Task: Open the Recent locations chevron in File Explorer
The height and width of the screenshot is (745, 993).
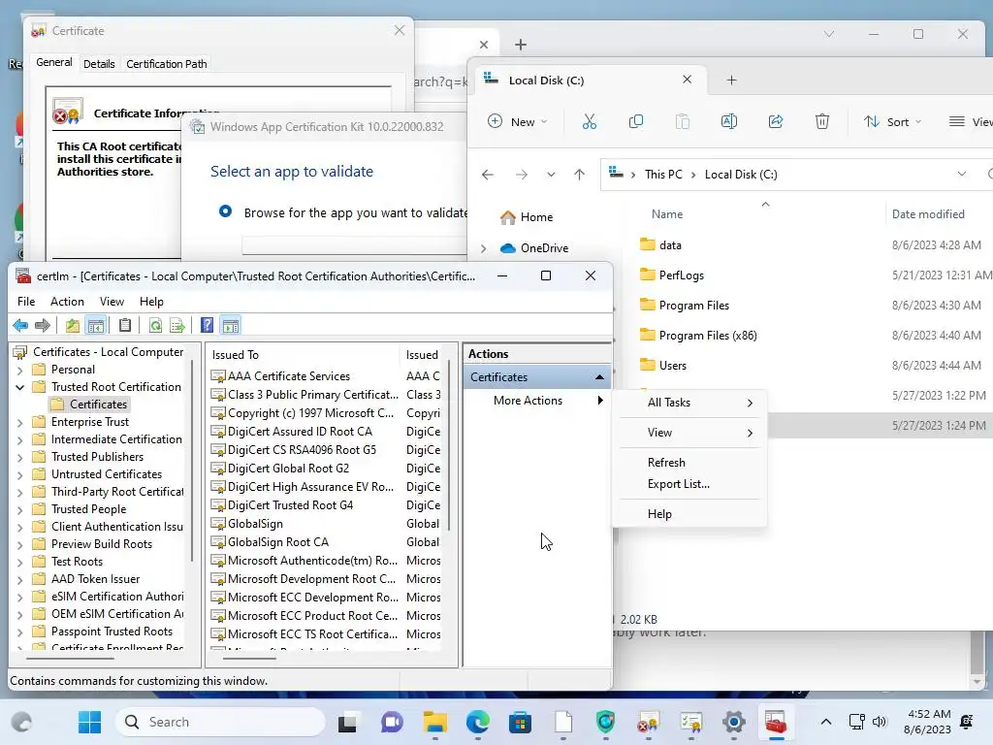Action: click(x=551, y=175)
